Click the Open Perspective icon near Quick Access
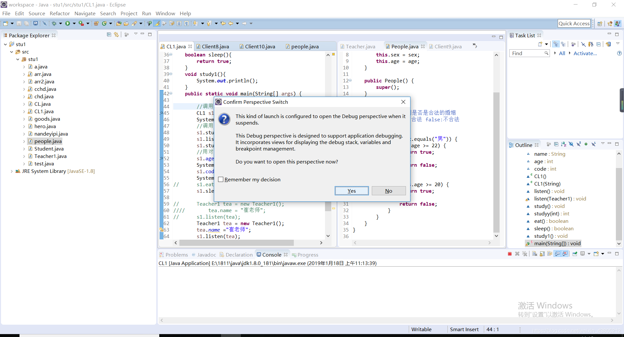Image resolution: width=624 pixels, height=337 pixels. [600, 23]
